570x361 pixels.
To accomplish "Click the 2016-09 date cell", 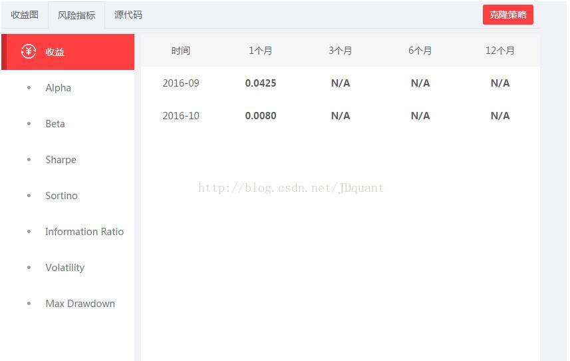I will point(181,83).
